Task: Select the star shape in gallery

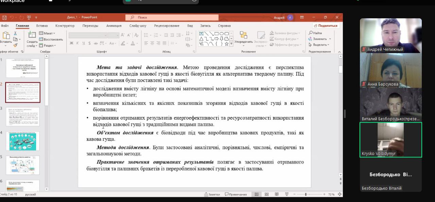Action: 227,44
